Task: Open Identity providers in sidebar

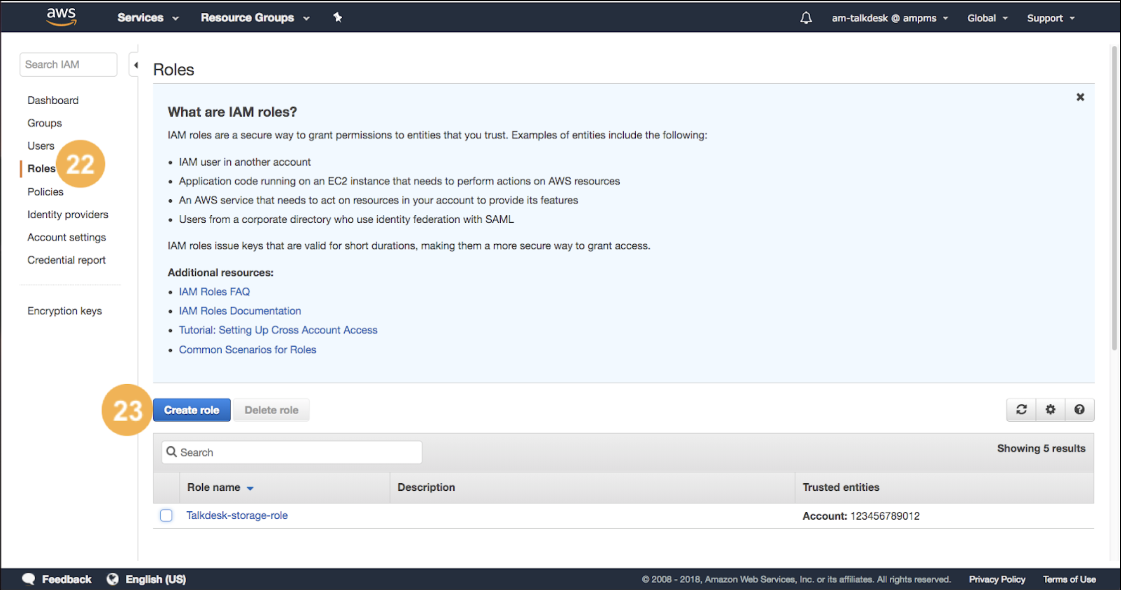Action: pyautogui.click(x=68, y=214)
